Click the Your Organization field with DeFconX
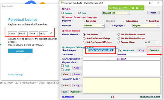This screenshot has width=164, height=100. tap(121, 59)
